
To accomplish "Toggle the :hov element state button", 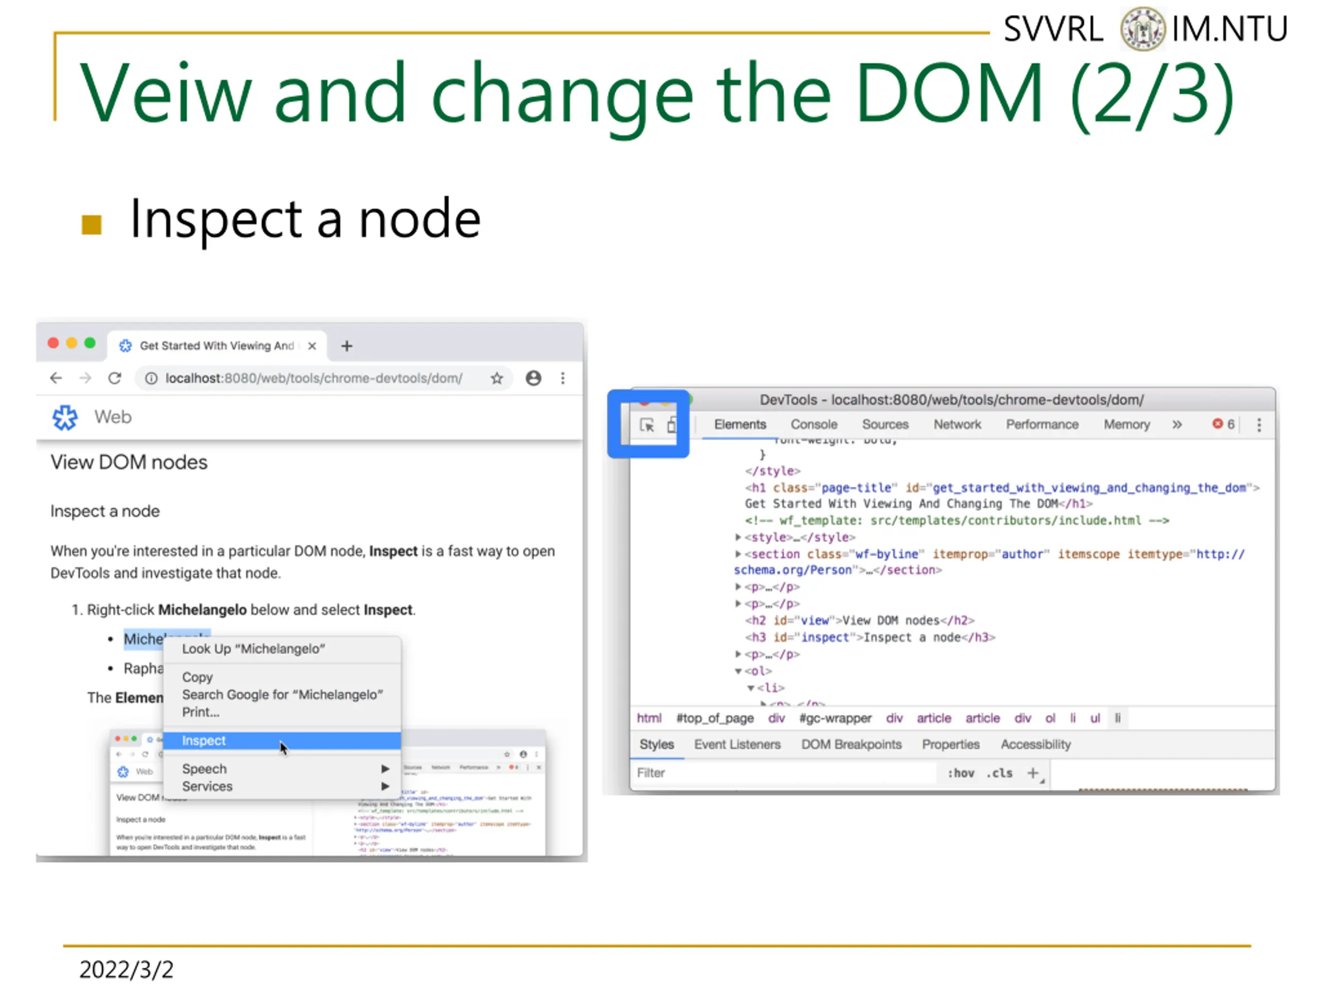I will point(961,773).
